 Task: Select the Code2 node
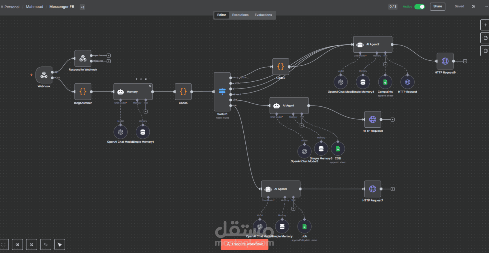[281, 67]
